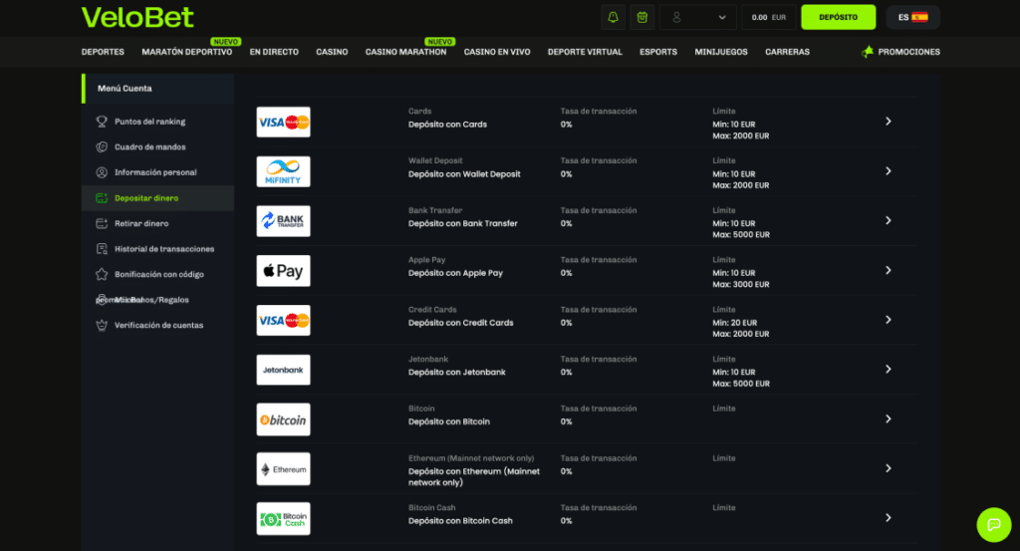Image resolution: width=1020 pixels, height=551 pixels.
Task: Expand the Jetonbank row chevron
Action: pyautogui.click(x=888, y=370)
